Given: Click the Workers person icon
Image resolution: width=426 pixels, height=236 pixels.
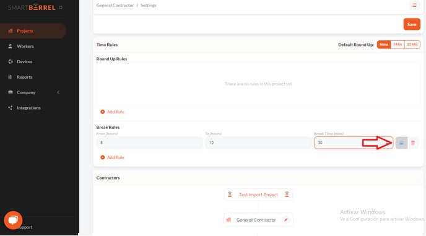Looking at the screenshot, I should (x=11, y=46).
